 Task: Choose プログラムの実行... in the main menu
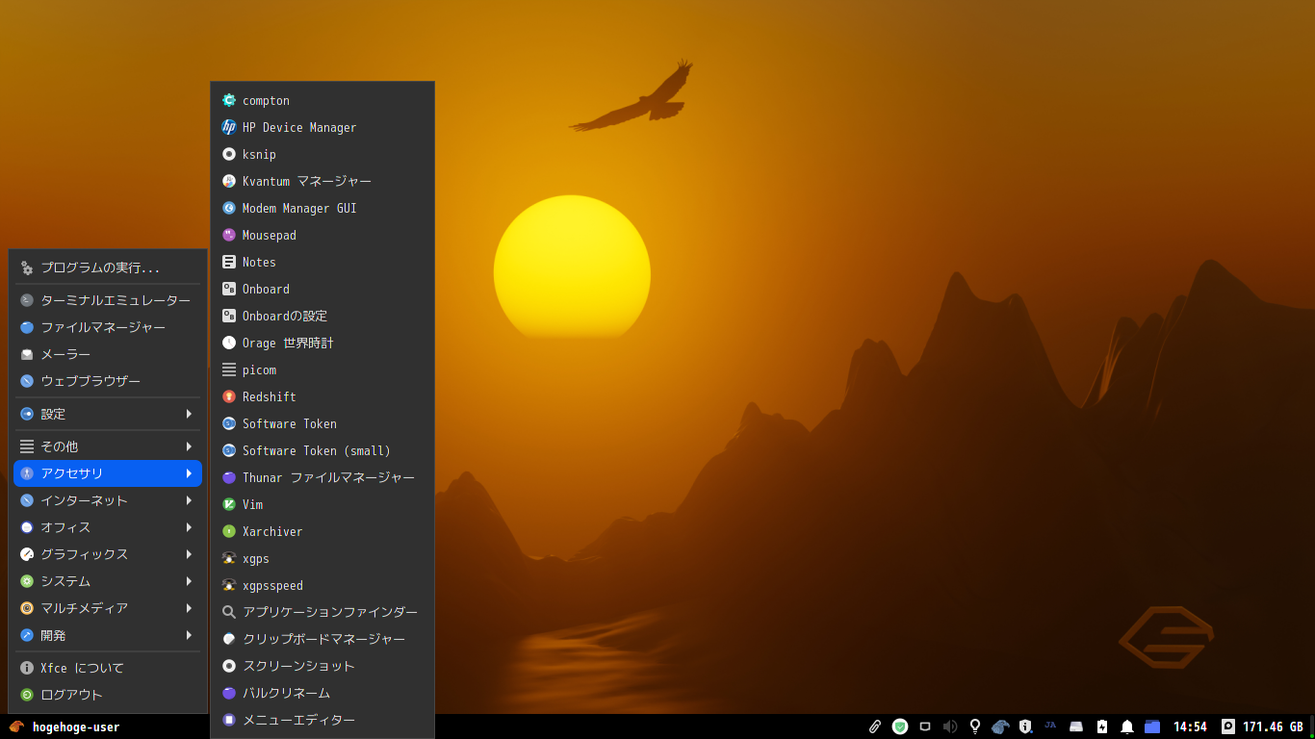coord(108,268)
